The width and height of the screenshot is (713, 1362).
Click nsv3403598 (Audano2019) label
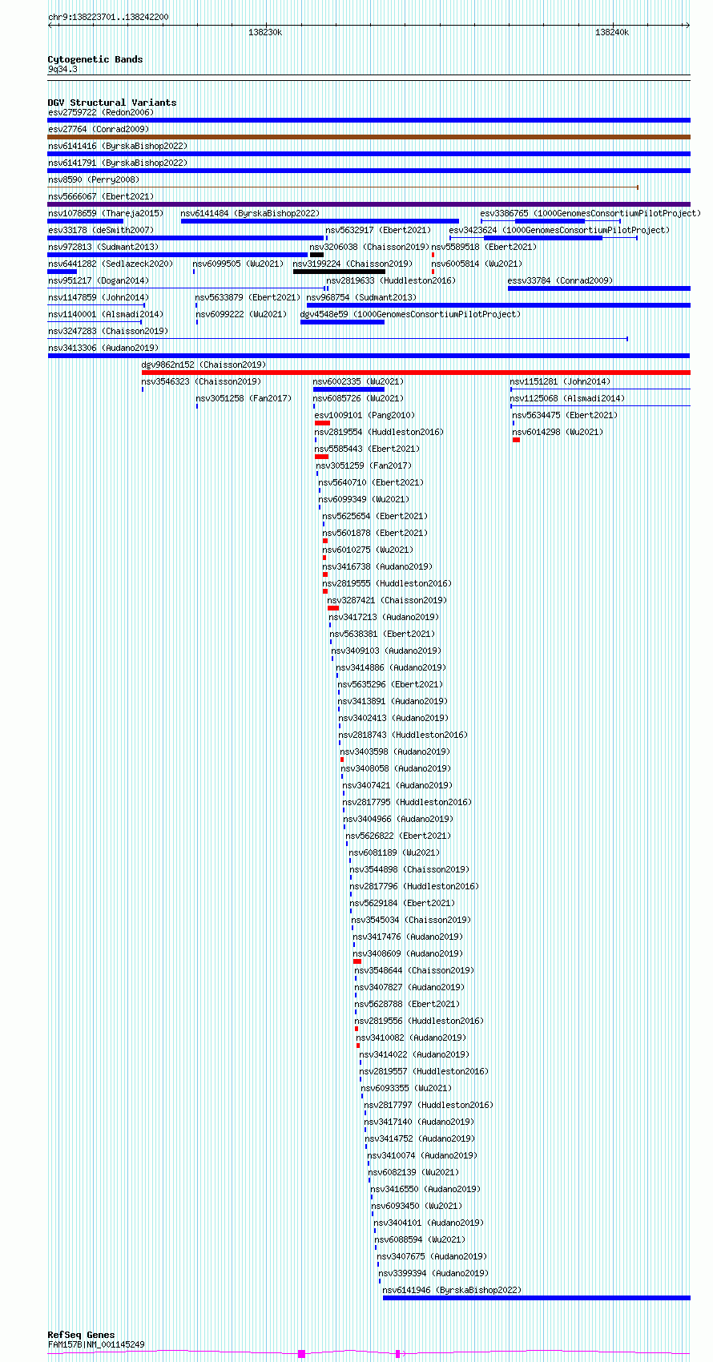396,752
